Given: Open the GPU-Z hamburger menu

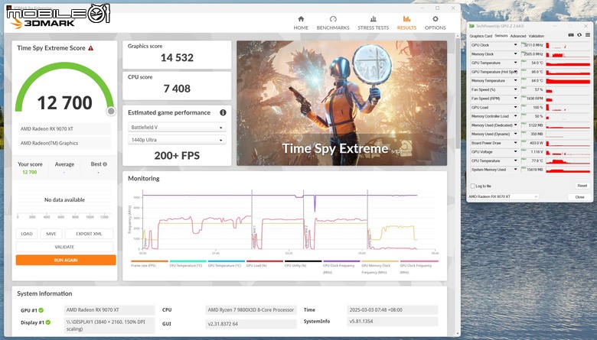Looking at the screenshot, I should point(588,35).
